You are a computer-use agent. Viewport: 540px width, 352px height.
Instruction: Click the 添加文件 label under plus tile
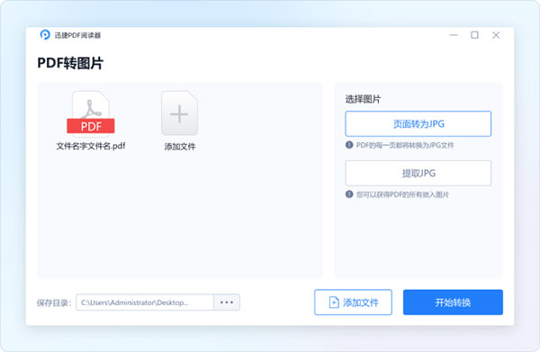tap(180, 147)
